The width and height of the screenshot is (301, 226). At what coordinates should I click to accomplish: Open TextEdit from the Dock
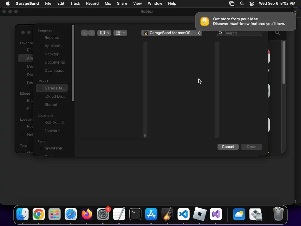click(x=119, y=214)
